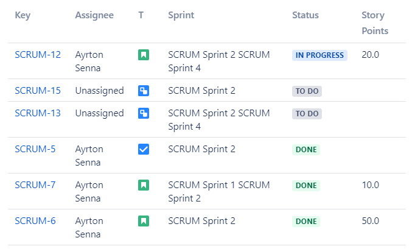This screenshot has height=249, width=415.
Task: Click the story icon for SCRUM-12
Action: 144,55
